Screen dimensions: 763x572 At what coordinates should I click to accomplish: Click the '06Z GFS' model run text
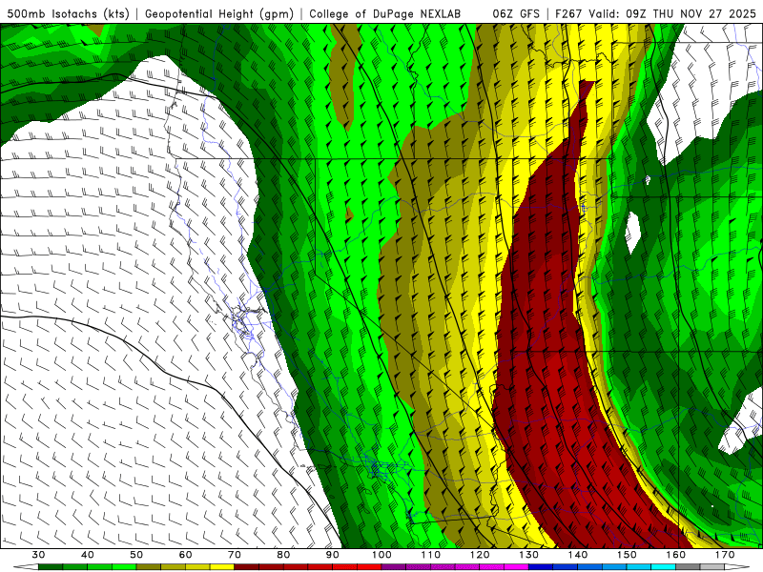tap(516, 13)
